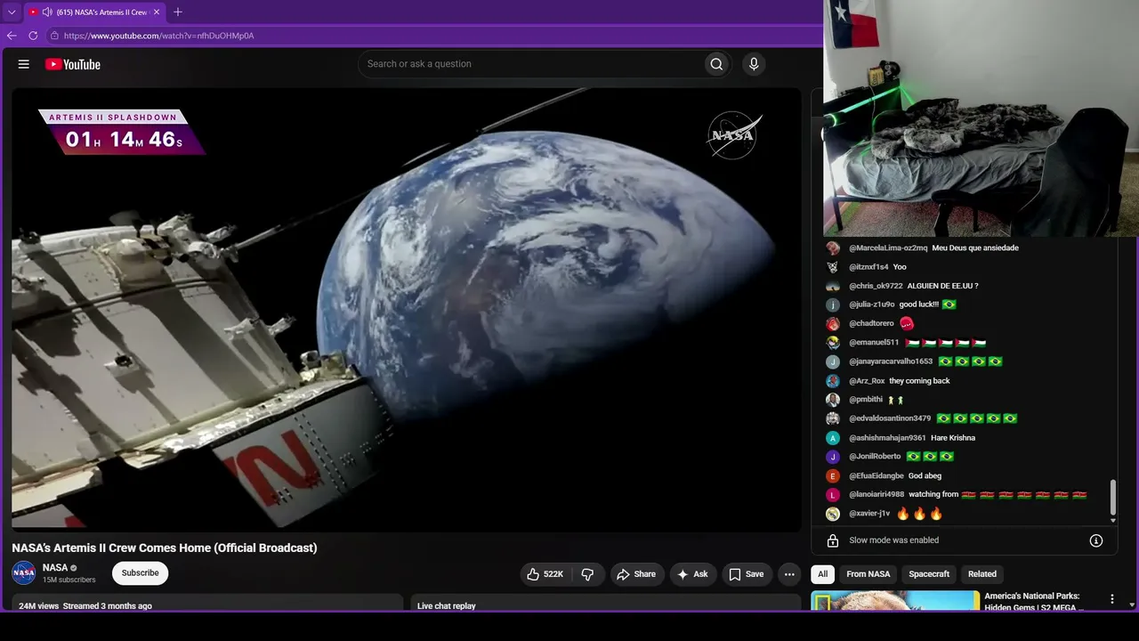This screenshot has width=1139, height=641.
Task: Click the YouTube search box
Action: (530, 64)
